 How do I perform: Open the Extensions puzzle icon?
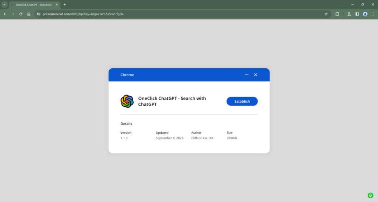pos(337,14)
